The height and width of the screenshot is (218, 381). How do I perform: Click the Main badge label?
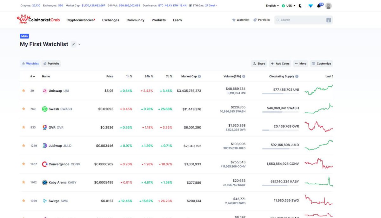coord(24,36)
